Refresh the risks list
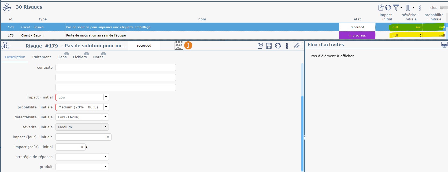This screenshot has height=172, width=448. coord(388,8)
